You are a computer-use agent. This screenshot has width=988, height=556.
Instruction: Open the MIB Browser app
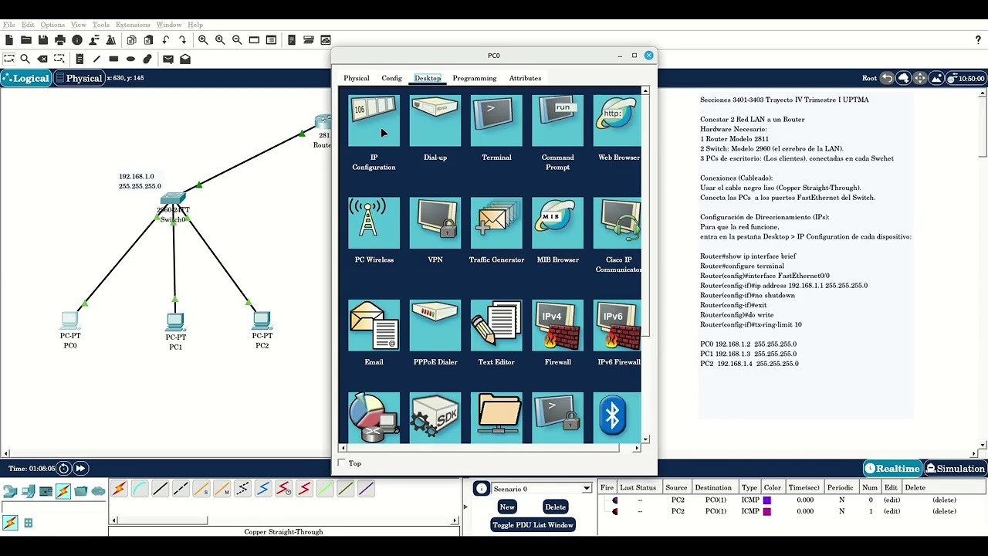[x=557, y=223]
